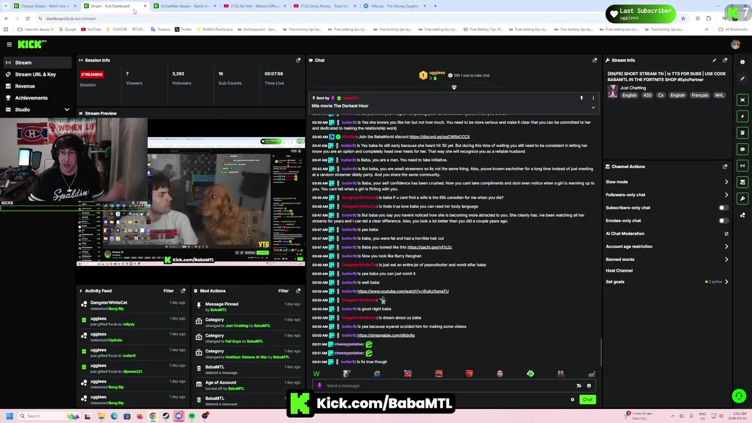Expand Followers-only chat options
Image resolution: width=752 pixels, height=423 pixels.
(x=726, y=195)
